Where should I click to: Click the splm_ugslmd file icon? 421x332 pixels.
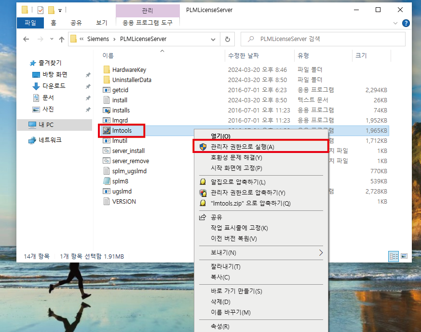click(x=107, y=171)
